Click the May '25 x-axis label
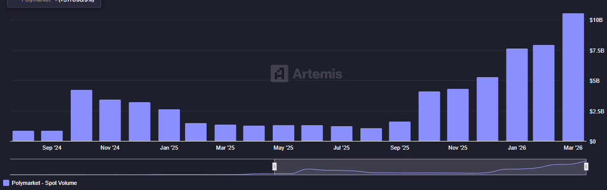The height and width of the screenshot is (190, 607). (284, 148)
